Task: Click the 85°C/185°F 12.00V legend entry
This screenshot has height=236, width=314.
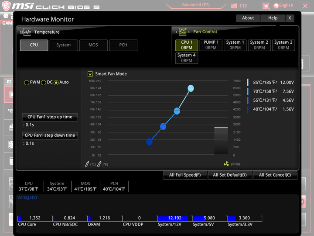Action: click(x=271, y=82)
